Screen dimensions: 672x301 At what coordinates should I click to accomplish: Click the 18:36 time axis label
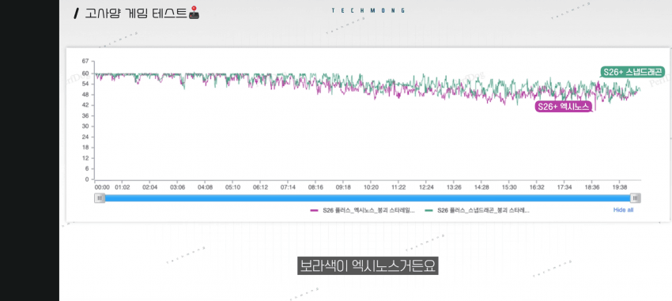[x=592, y=187]
